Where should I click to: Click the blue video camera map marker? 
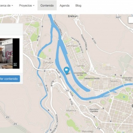(66, 70)
